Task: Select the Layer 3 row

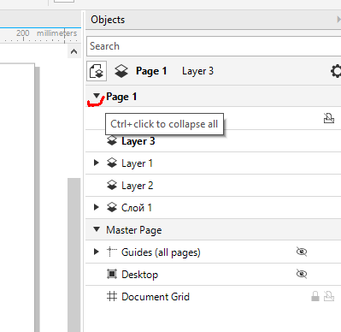Action: point(213,141)
